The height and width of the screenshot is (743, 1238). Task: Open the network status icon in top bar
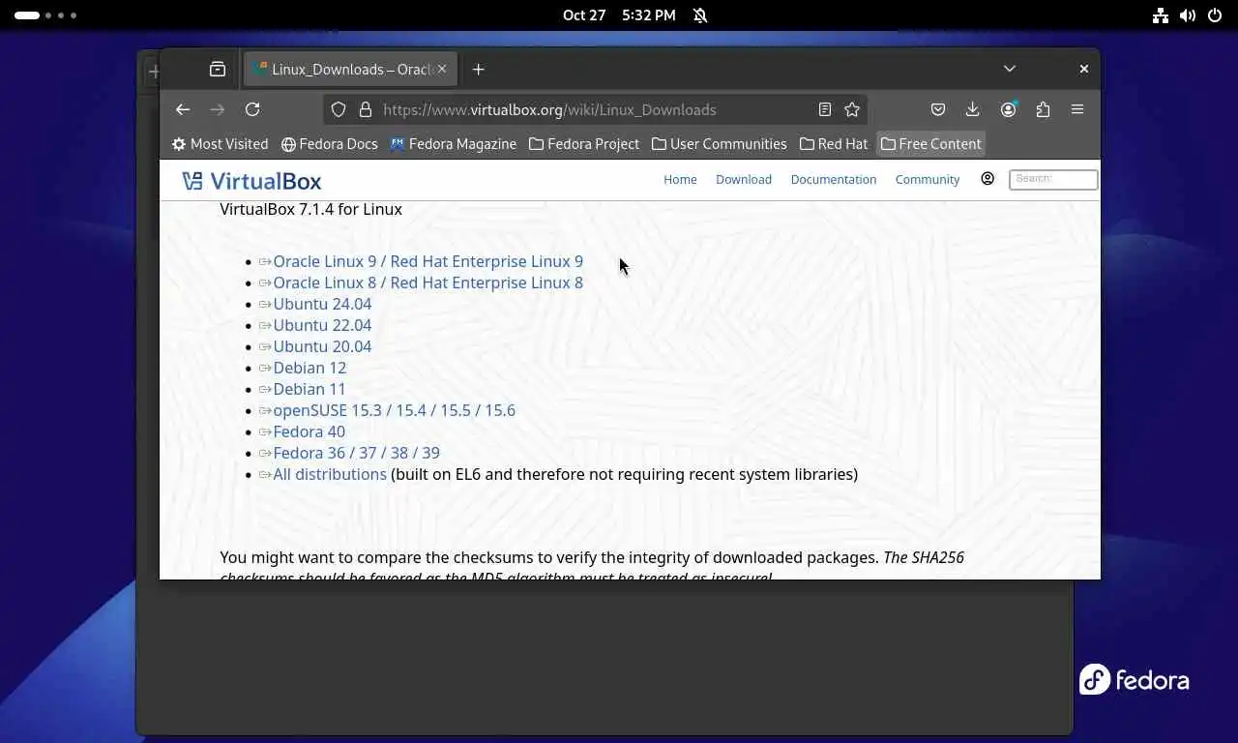[x=1161, y=15]
